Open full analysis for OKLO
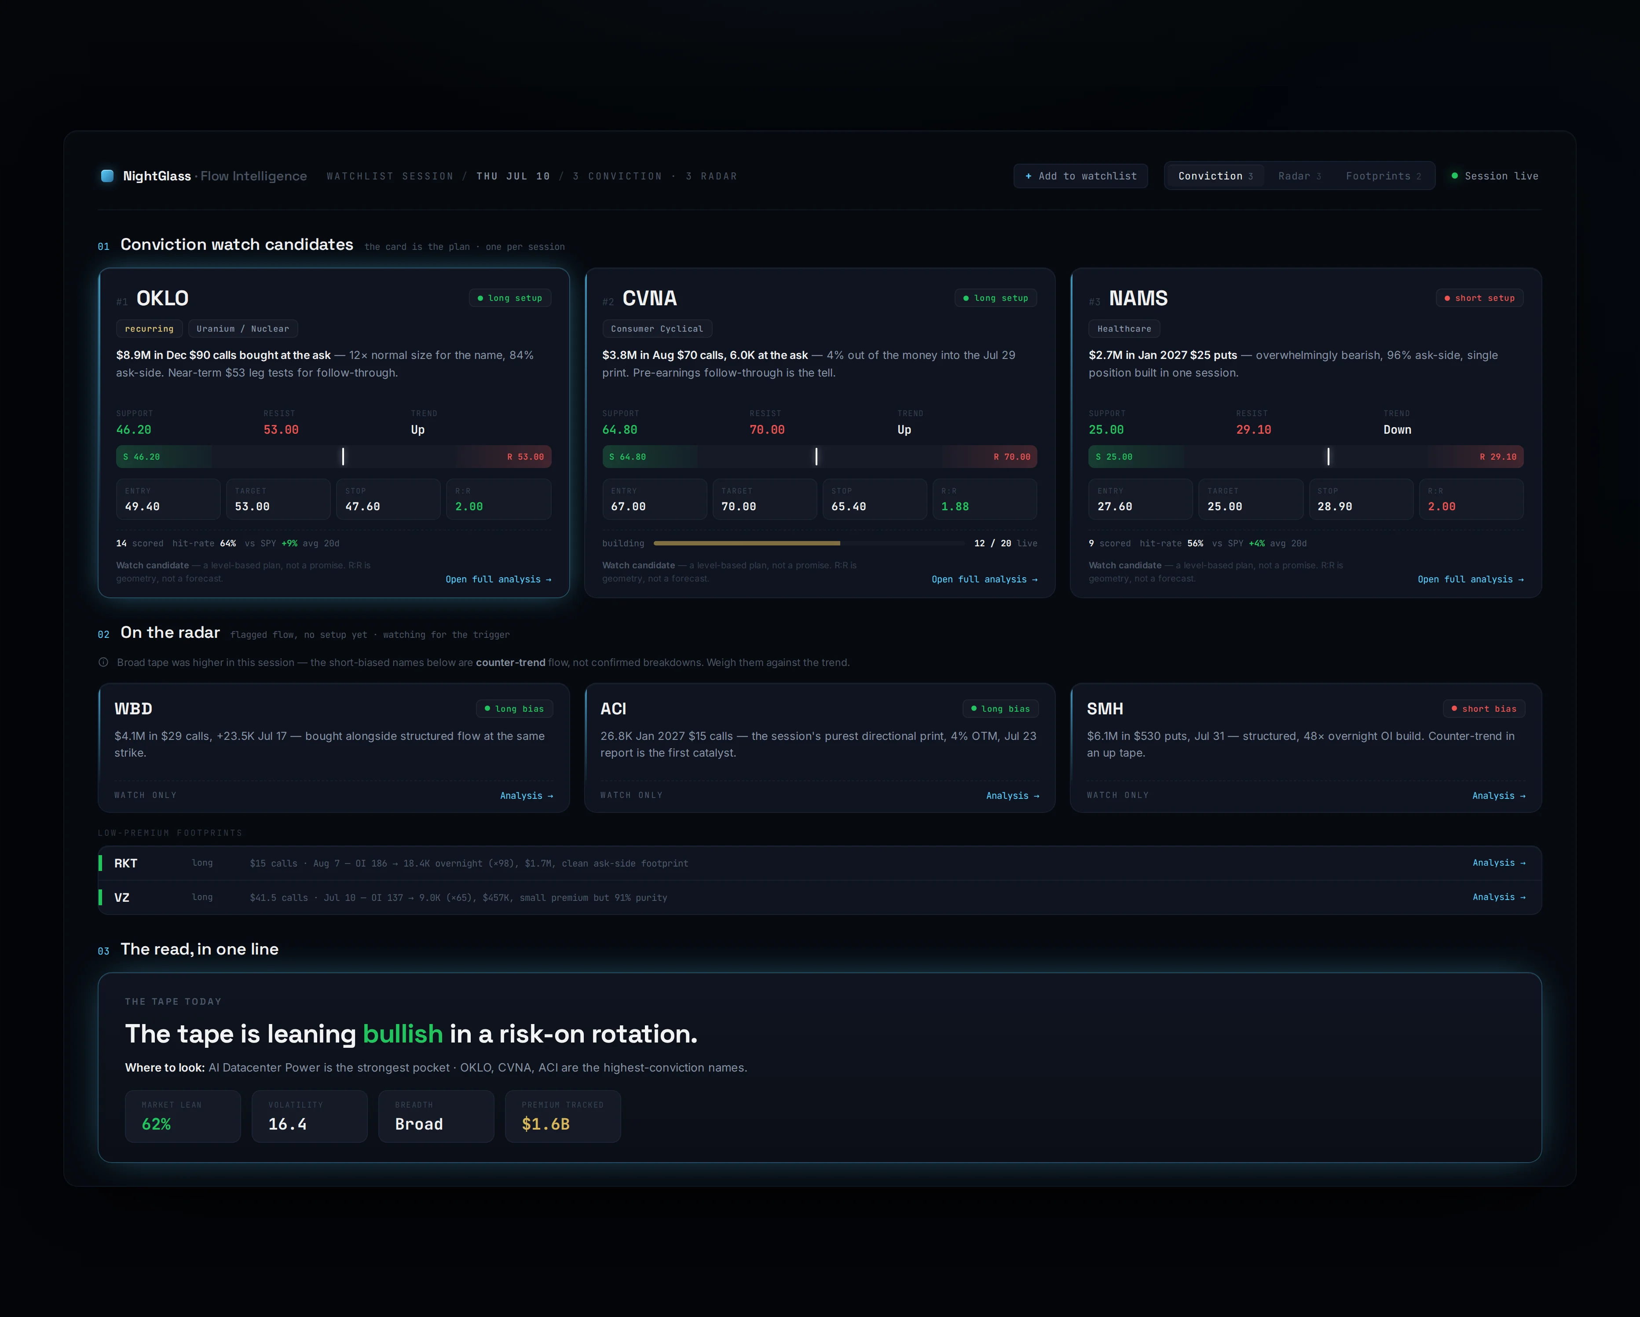This screenshot has height=1317, width=1640. pyautogui.click(x=498, y=579)
